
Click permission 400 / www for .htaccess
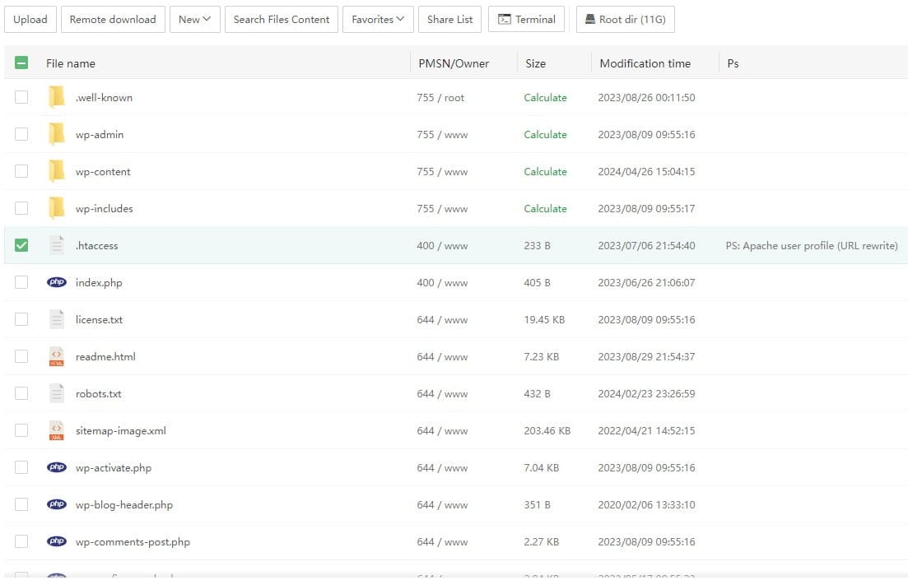(x=442, y=245)
